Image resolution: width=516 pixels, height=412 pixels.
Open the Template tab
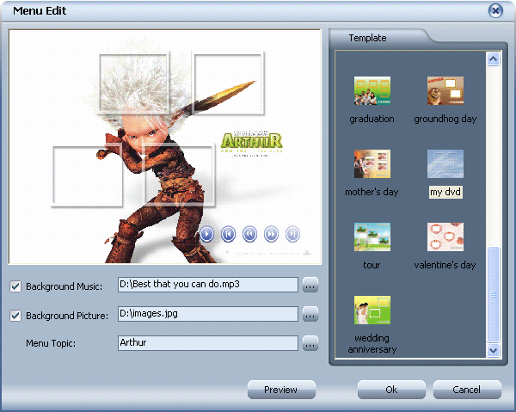[x=367, y=38]
